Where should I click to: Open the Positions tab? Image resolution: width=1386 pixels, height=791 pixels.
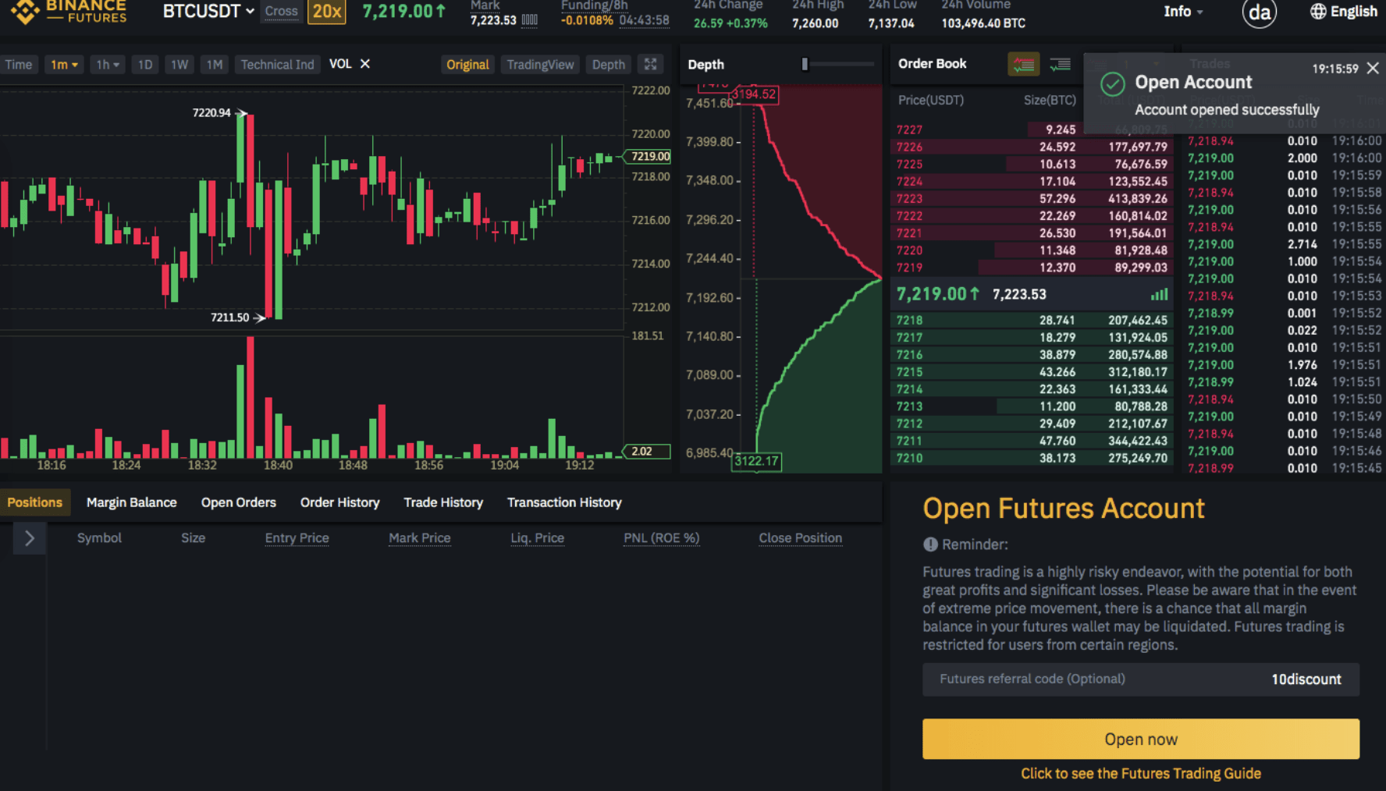click(35, 502)
